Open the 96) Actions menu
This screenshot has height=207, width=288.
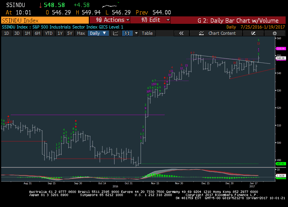pyautogui.click(x=110, y=20)
